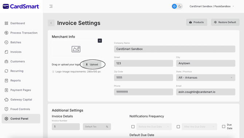244x138 pixels.
Task: Click the upload arrow icon
Action: 87,64
